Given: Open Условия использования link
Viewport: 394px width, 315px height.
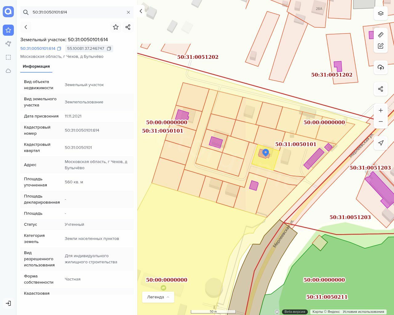Looking at the screenshot, I should tap(363, 312).
